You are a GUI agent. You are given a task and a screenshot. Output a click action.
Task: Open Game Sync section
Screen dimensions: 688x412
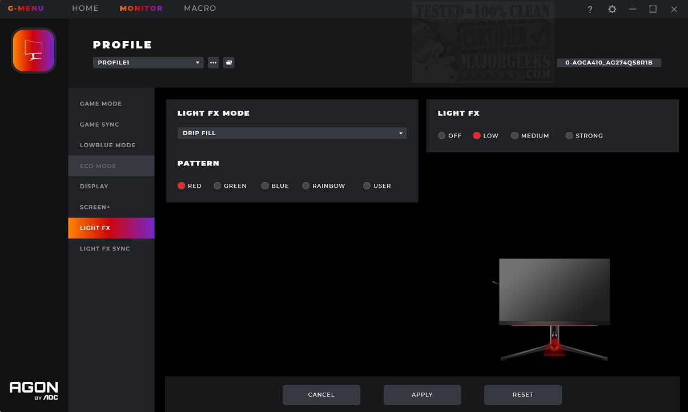pos(111,124)
